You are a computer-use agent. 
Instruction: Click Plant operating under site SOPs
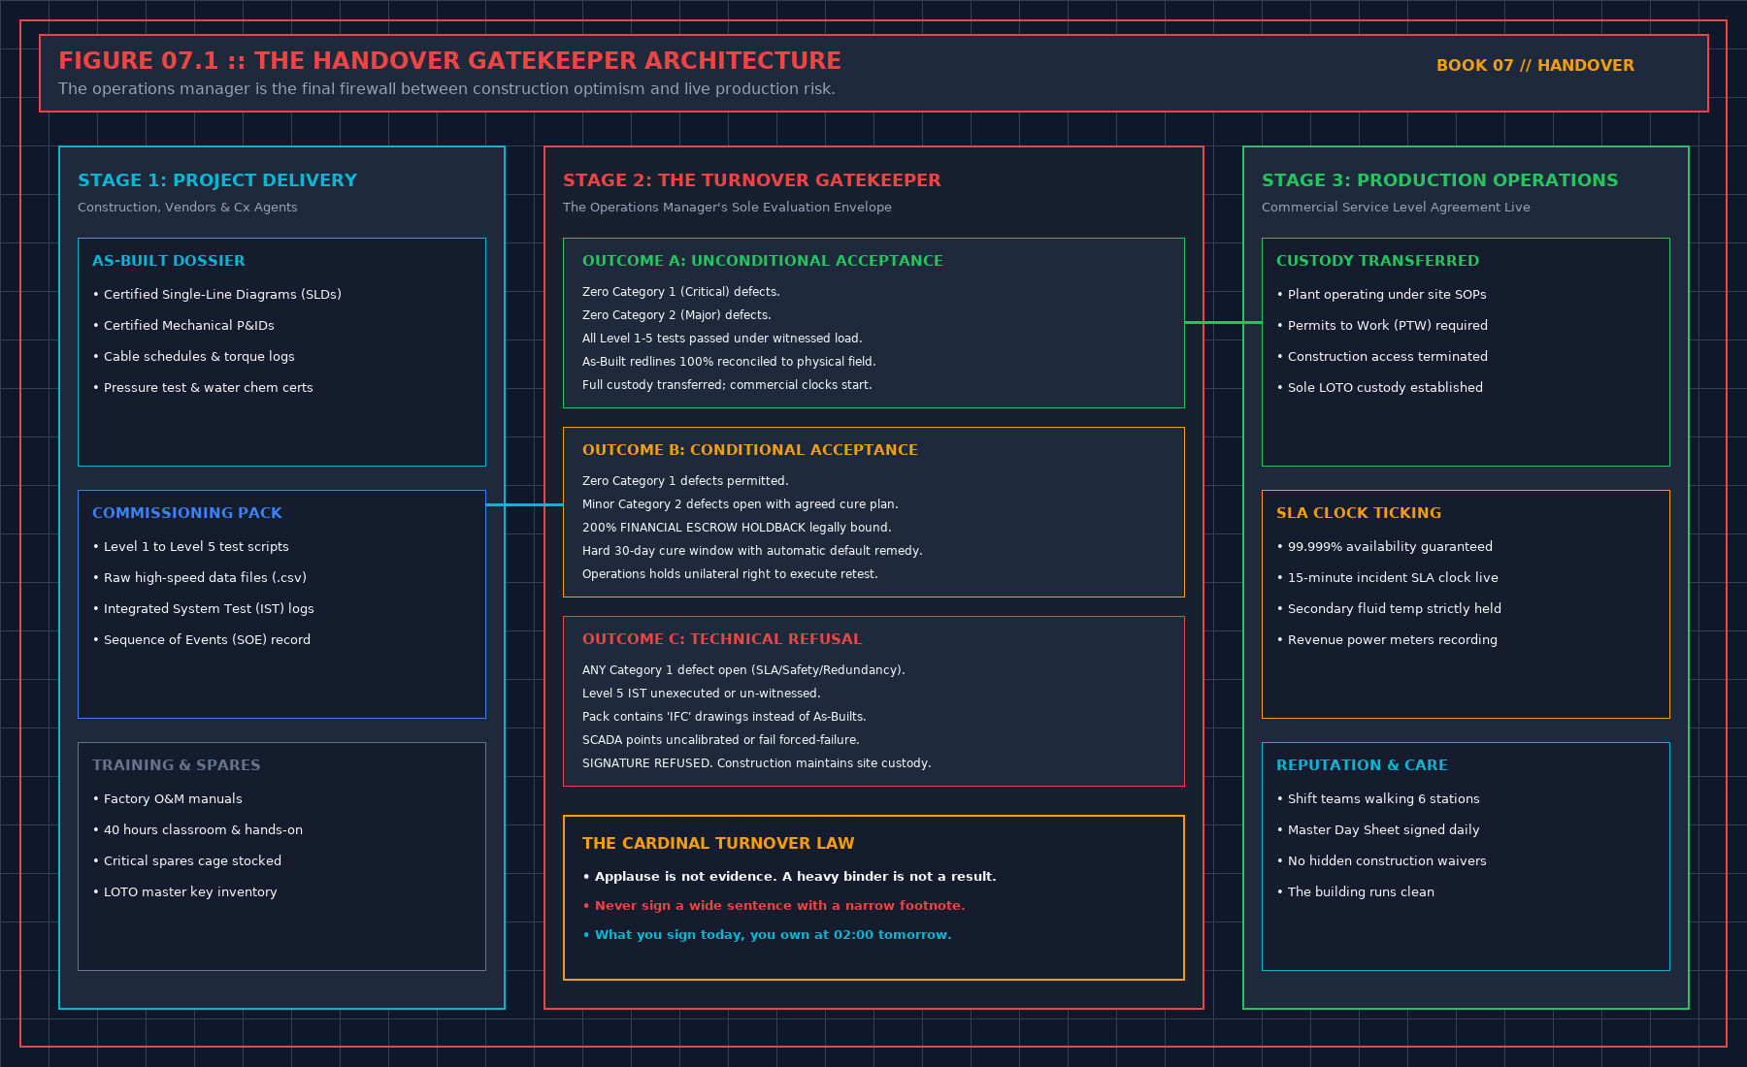pos(1382,295)
